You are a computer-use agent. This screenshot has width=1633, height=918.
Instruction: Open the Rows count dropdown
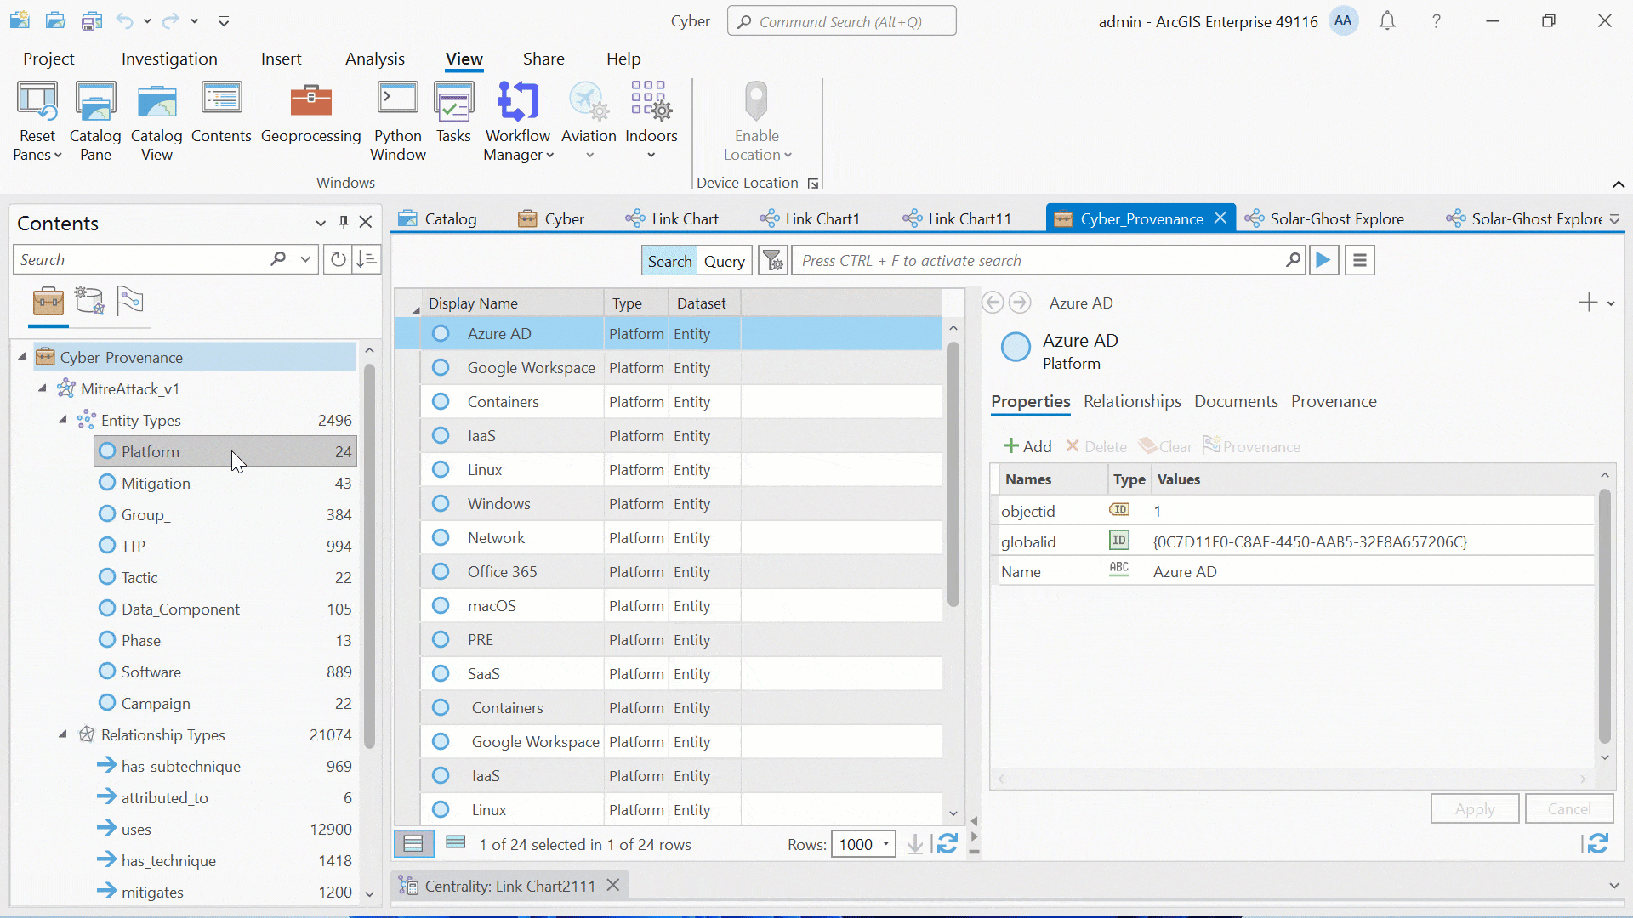pyautogui.click(x=885, y=844)
